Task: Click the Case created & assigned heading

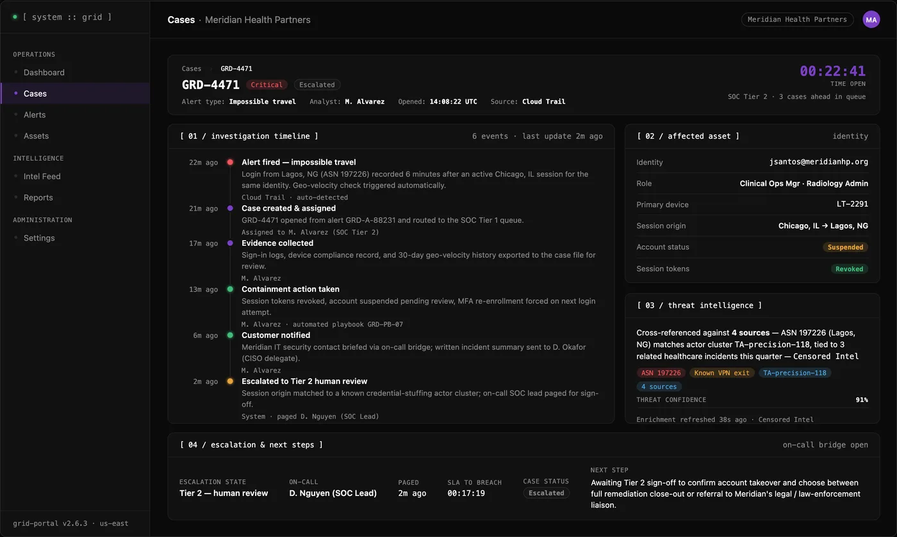Action: [288, 209]
